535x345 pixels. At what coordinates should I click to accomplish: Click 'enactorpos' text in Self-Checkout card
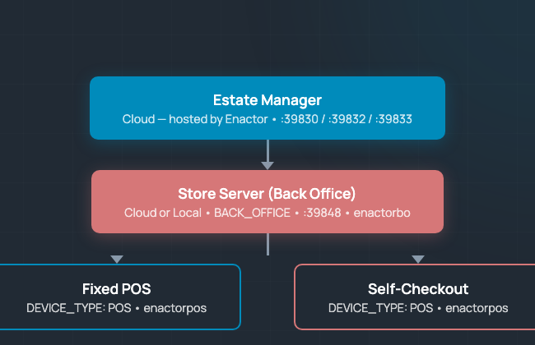477,308
